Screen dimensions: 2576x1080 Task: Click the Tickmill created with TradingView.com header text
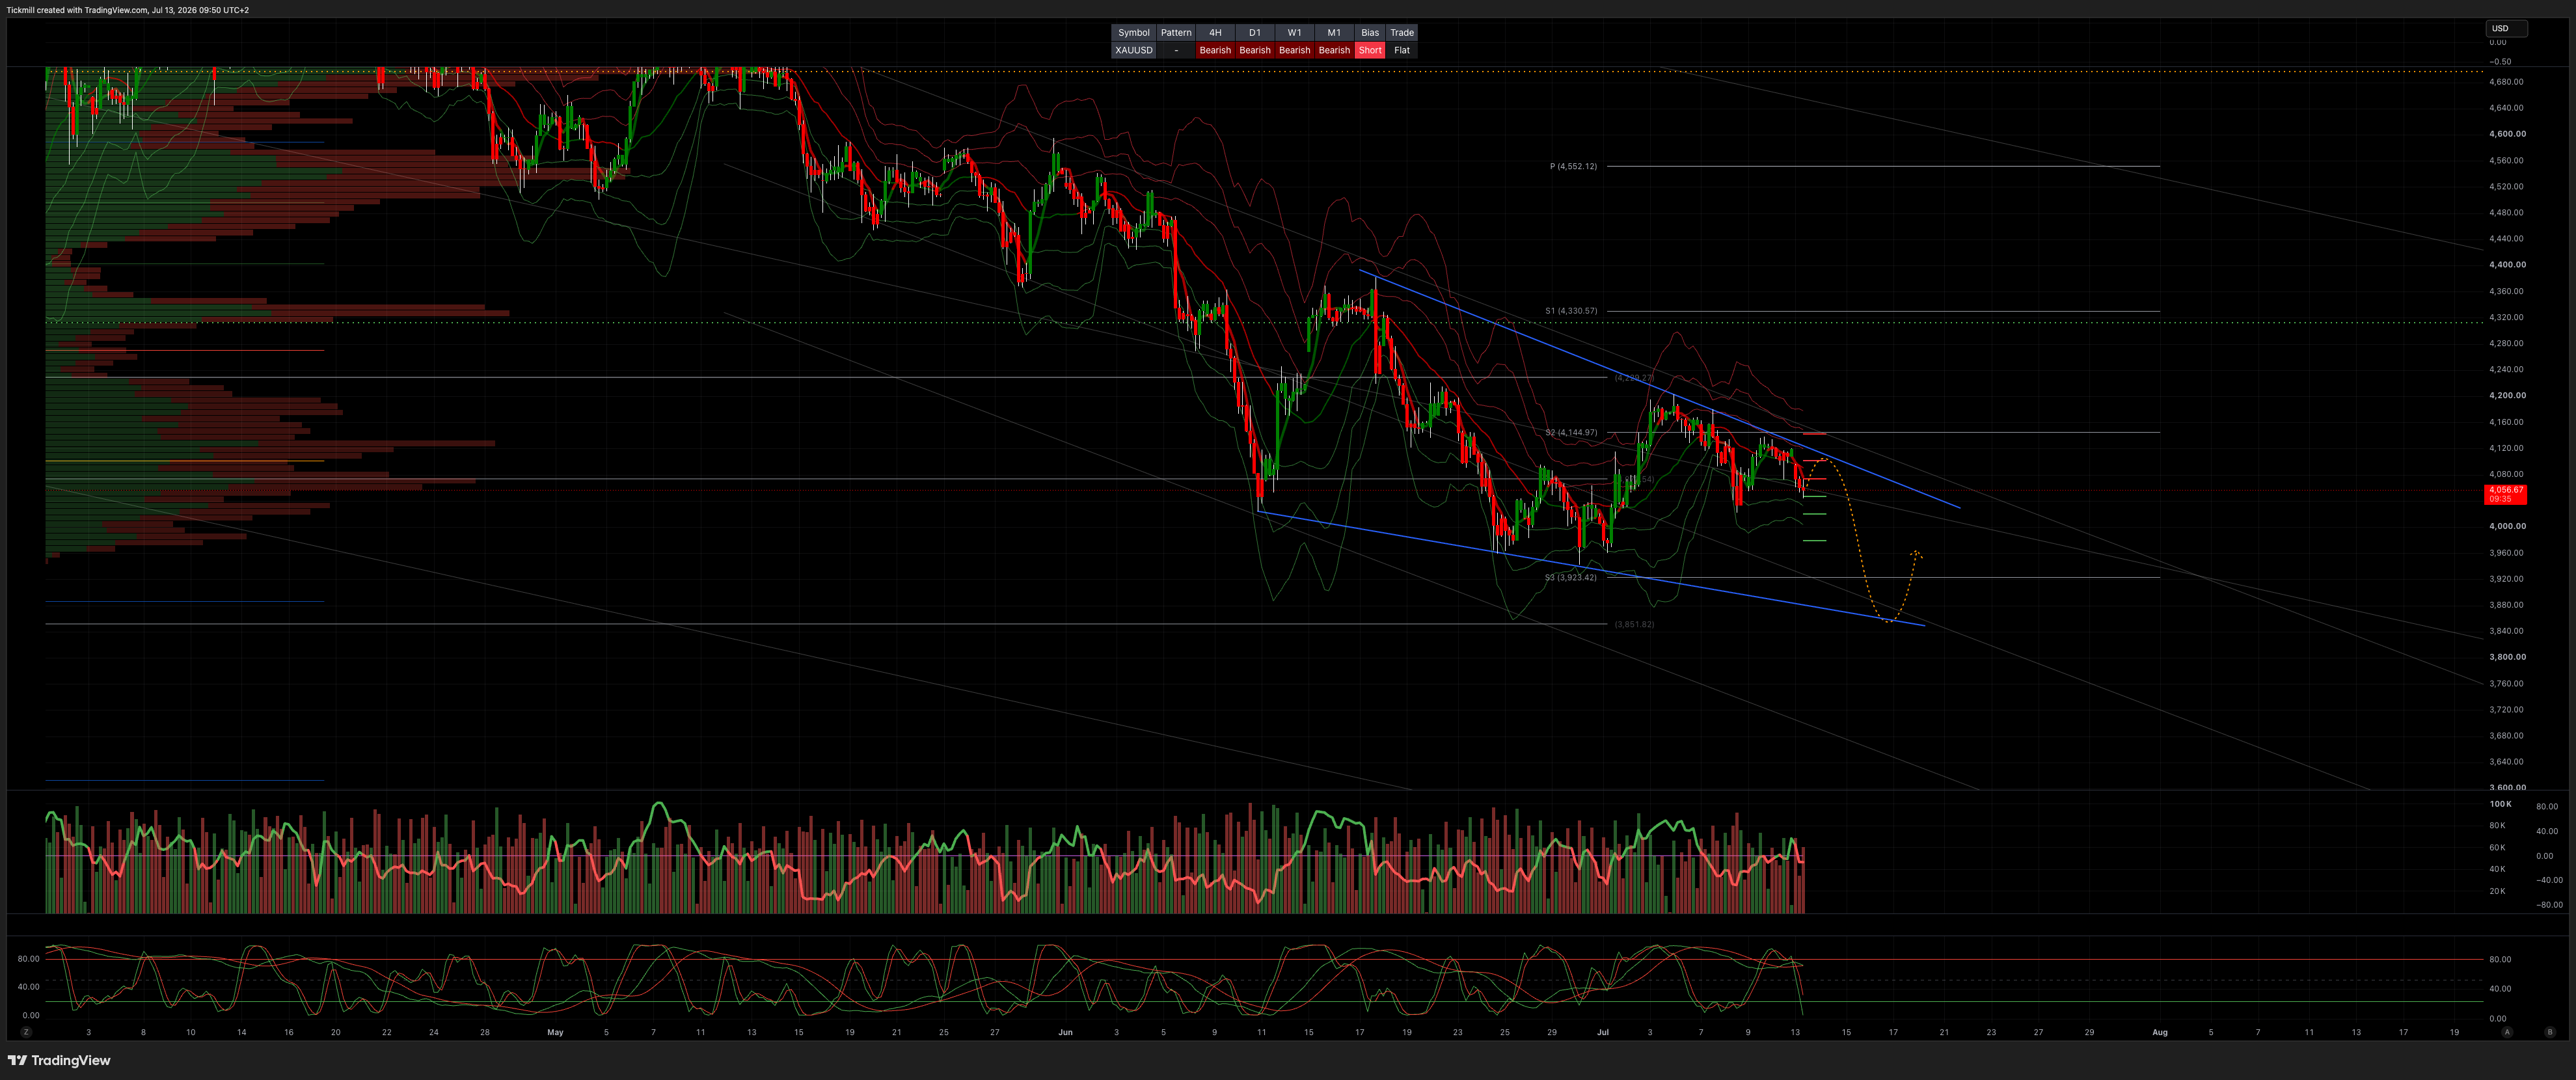coord(128,10)
